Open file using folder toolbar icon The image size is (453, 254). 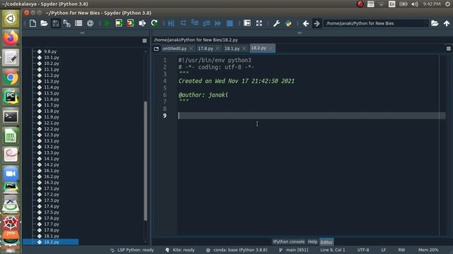point(44,23)
